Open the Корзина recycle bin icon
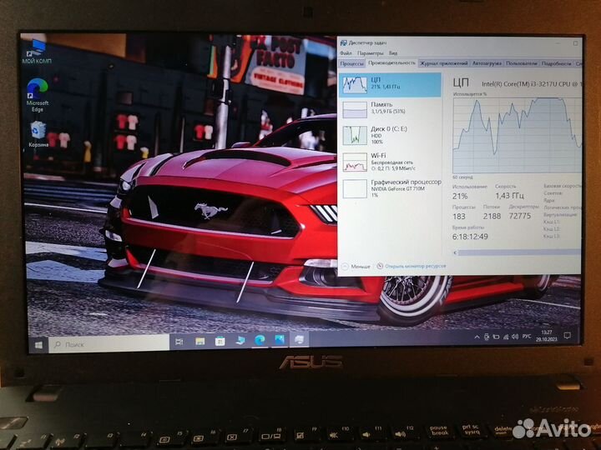Image resolution: width=601 pixels, height=450 pixels. (38, 134)
